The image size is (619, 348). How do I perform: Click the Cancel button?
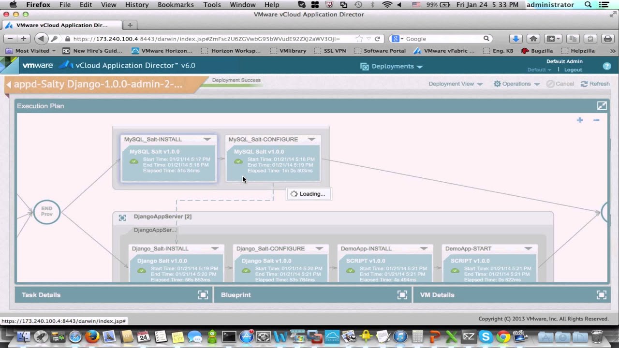point(560,84)
